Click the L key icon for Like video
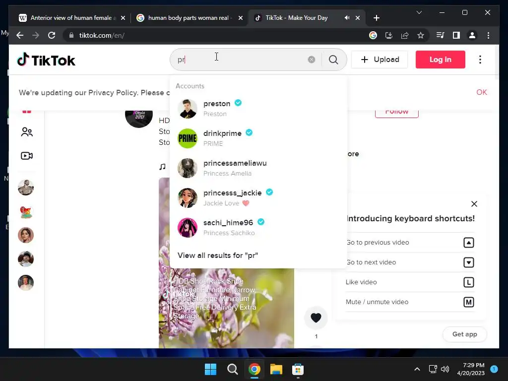 468,282
